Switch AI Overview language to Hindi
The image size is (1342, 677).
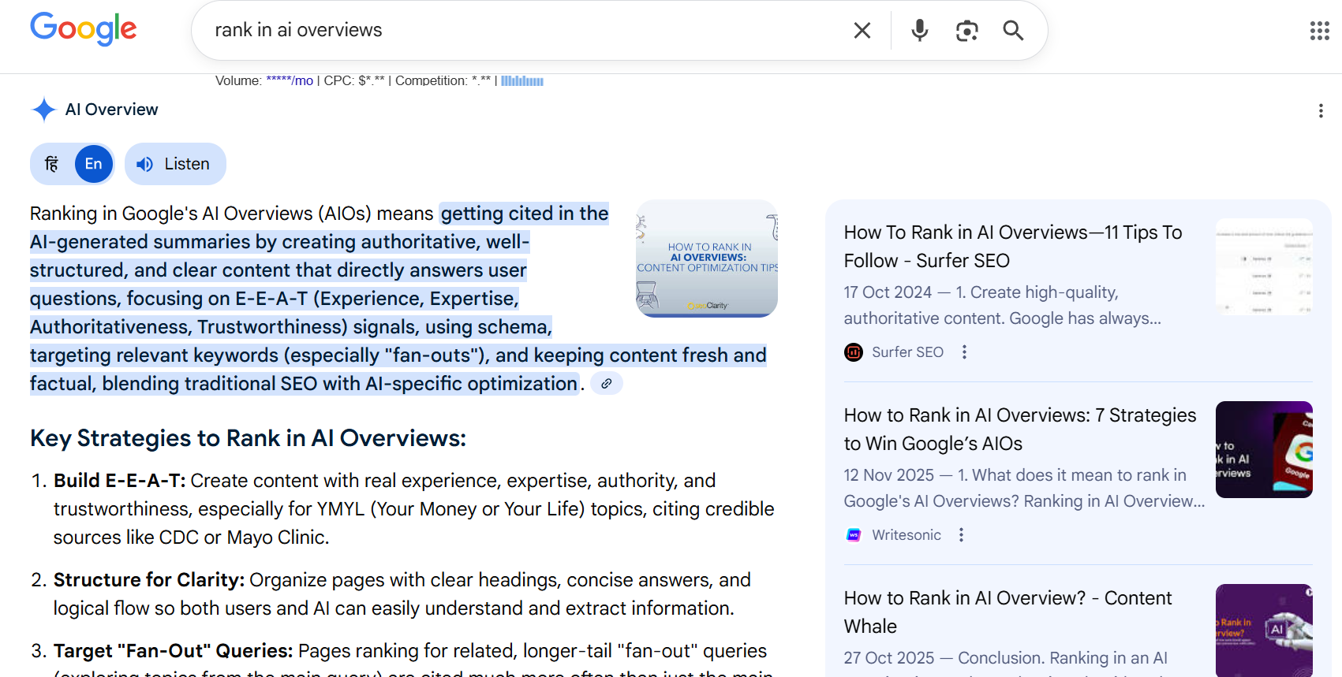[x=52, y=164]
